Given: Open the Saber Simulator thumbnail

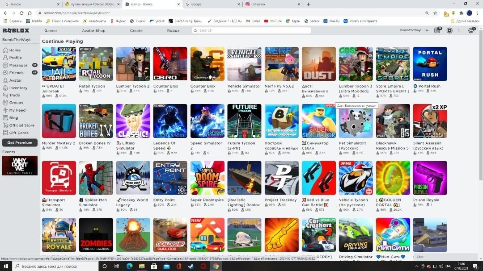Looking at the screenshot, I should click(x=319, y=121).
